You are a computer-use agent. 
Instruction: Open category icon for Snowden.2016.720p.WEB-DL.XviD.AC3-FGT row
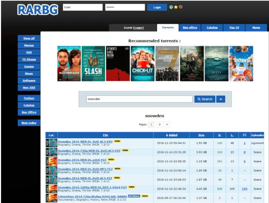click(x=52, y=152)
